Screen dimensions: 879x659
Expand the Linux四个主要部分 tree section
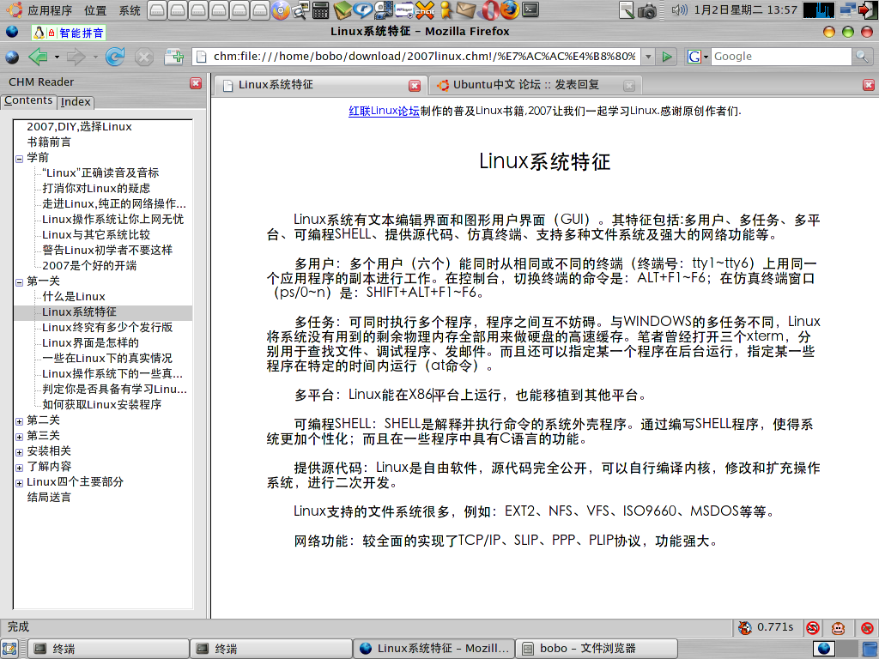click(x=19, y=483)
